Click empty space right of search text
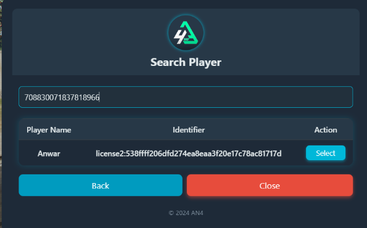 [x=225, y=97]
